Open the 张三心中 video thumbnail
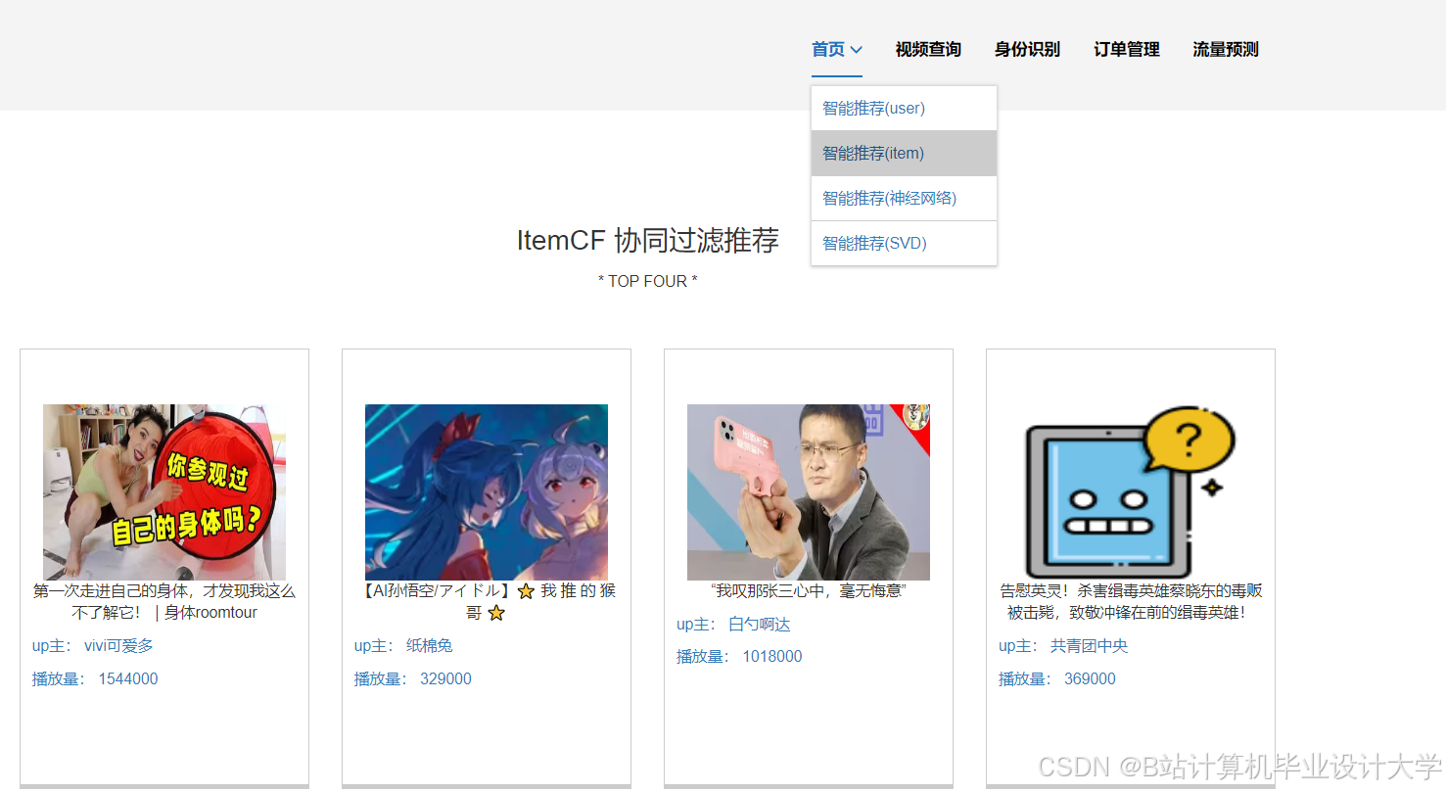Screen dimensions: 1446x792 tap(808, 492)
